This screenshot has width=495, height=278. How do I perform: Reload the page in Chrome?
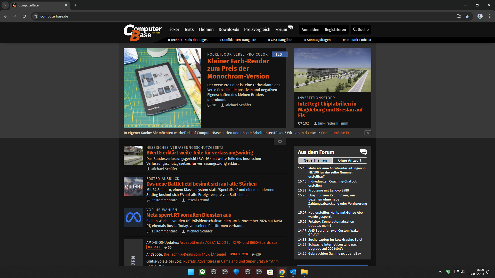pyautogui.click(x=24, y=16)
